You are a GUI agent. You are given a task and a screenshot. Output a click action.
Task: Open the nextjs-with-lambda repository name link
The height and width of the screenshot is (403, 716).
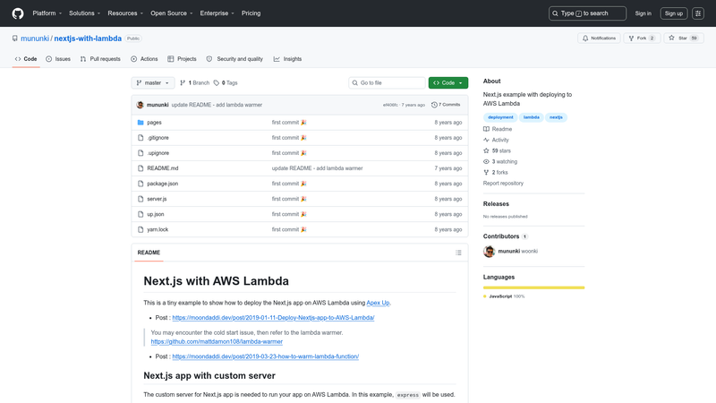point(88,39)
